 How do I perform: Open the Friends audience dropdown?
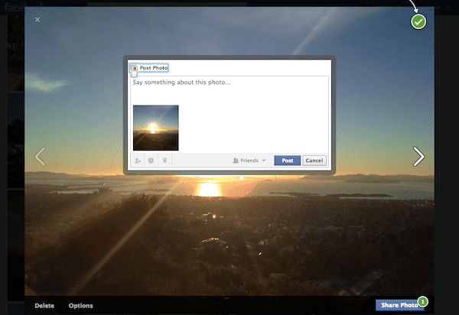[x=249, y=161]
